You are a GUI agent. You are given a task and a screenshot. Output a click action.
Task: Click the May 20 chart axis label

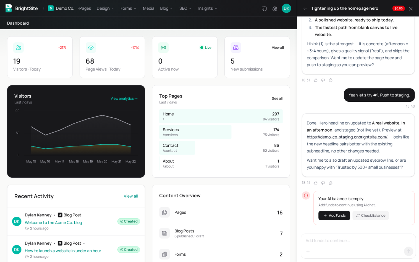(x=102, y=161)
